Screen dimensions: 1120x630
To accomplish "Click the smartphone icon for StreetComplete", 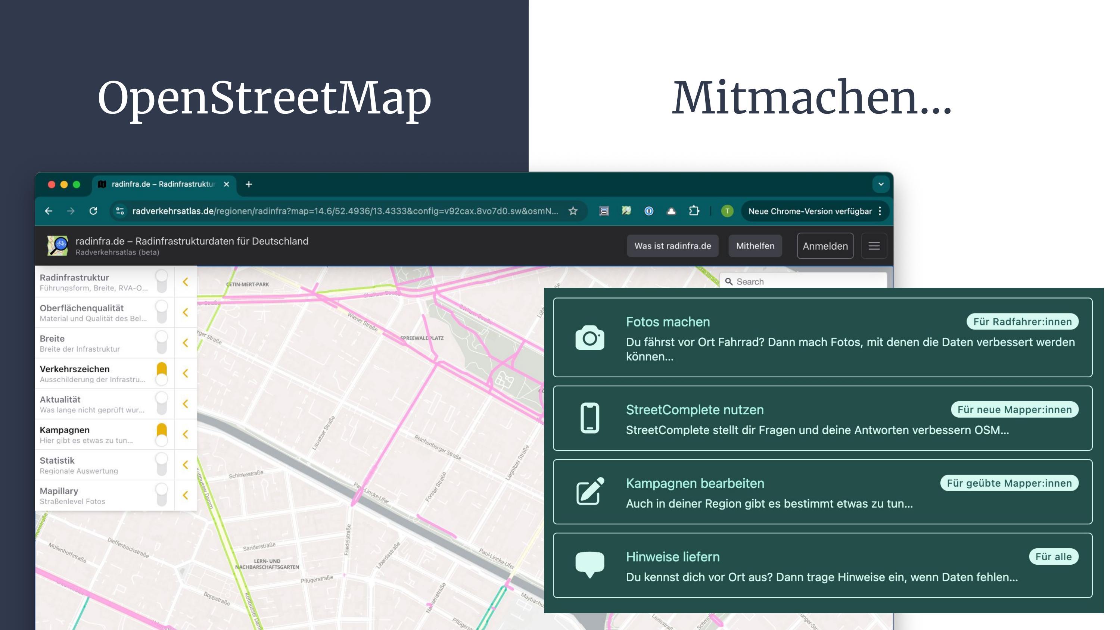I will point(589,418).
